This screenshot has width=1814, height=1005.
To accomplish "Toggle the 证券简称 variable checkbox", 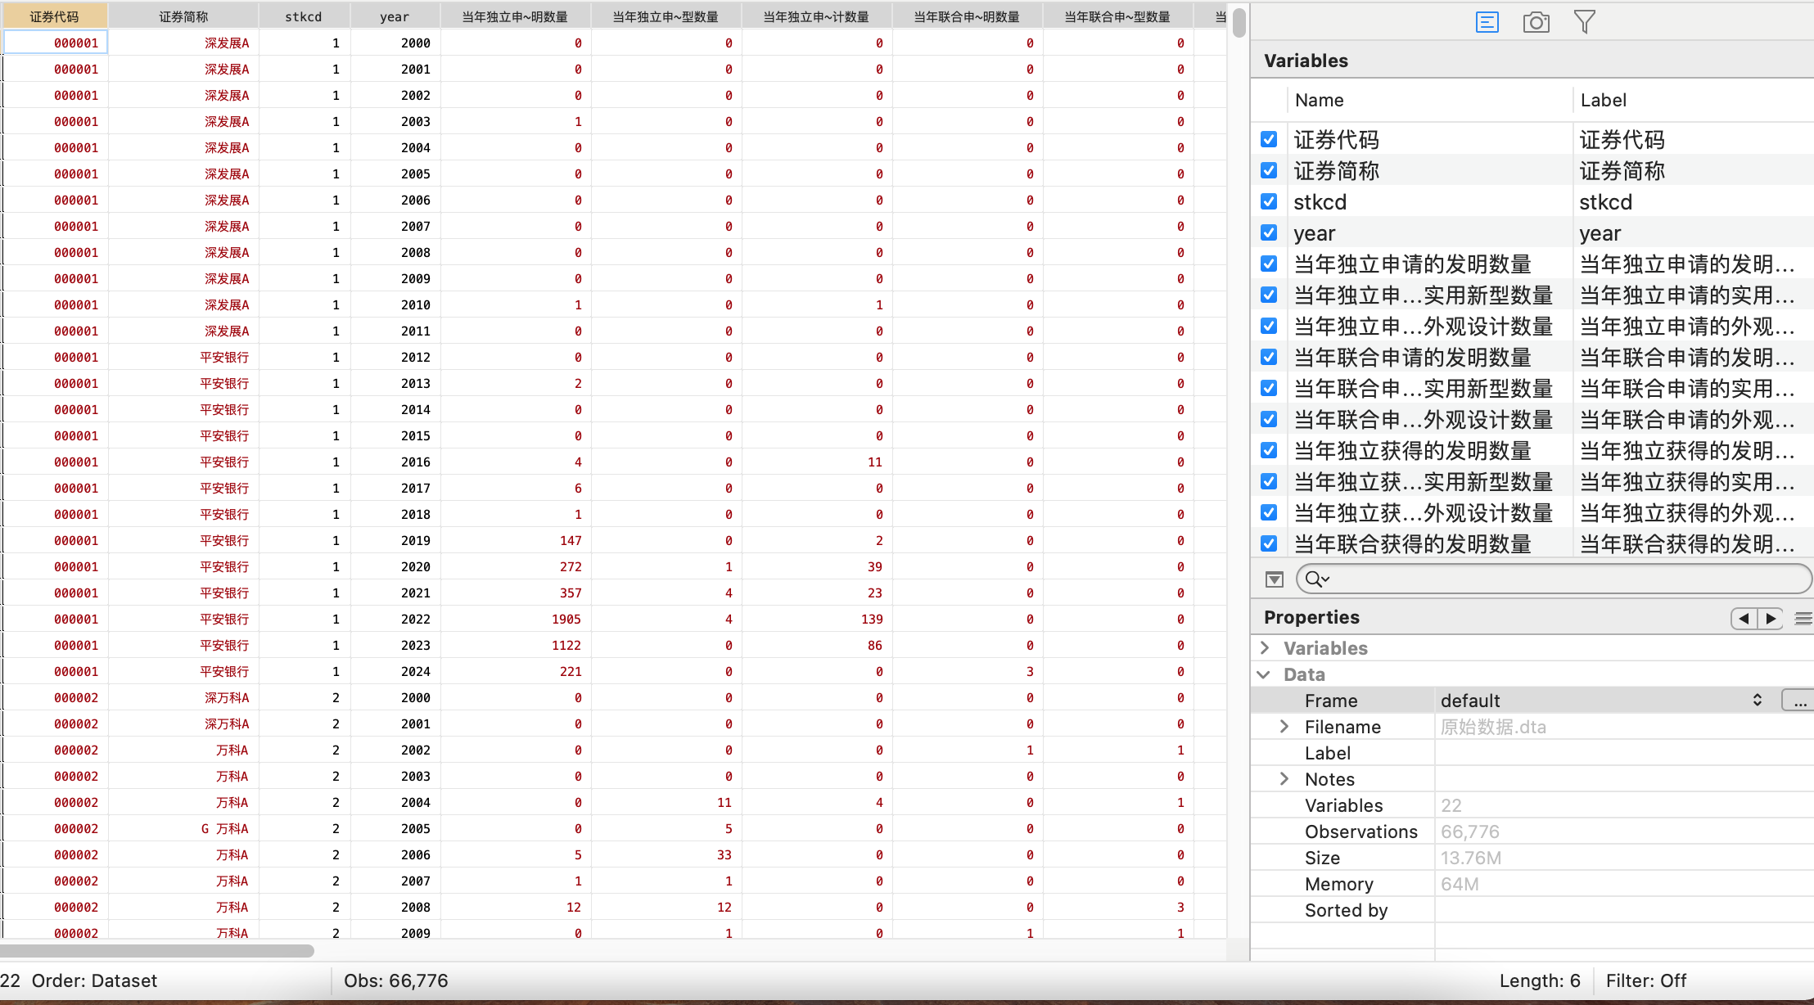I will coord(1269,170).
